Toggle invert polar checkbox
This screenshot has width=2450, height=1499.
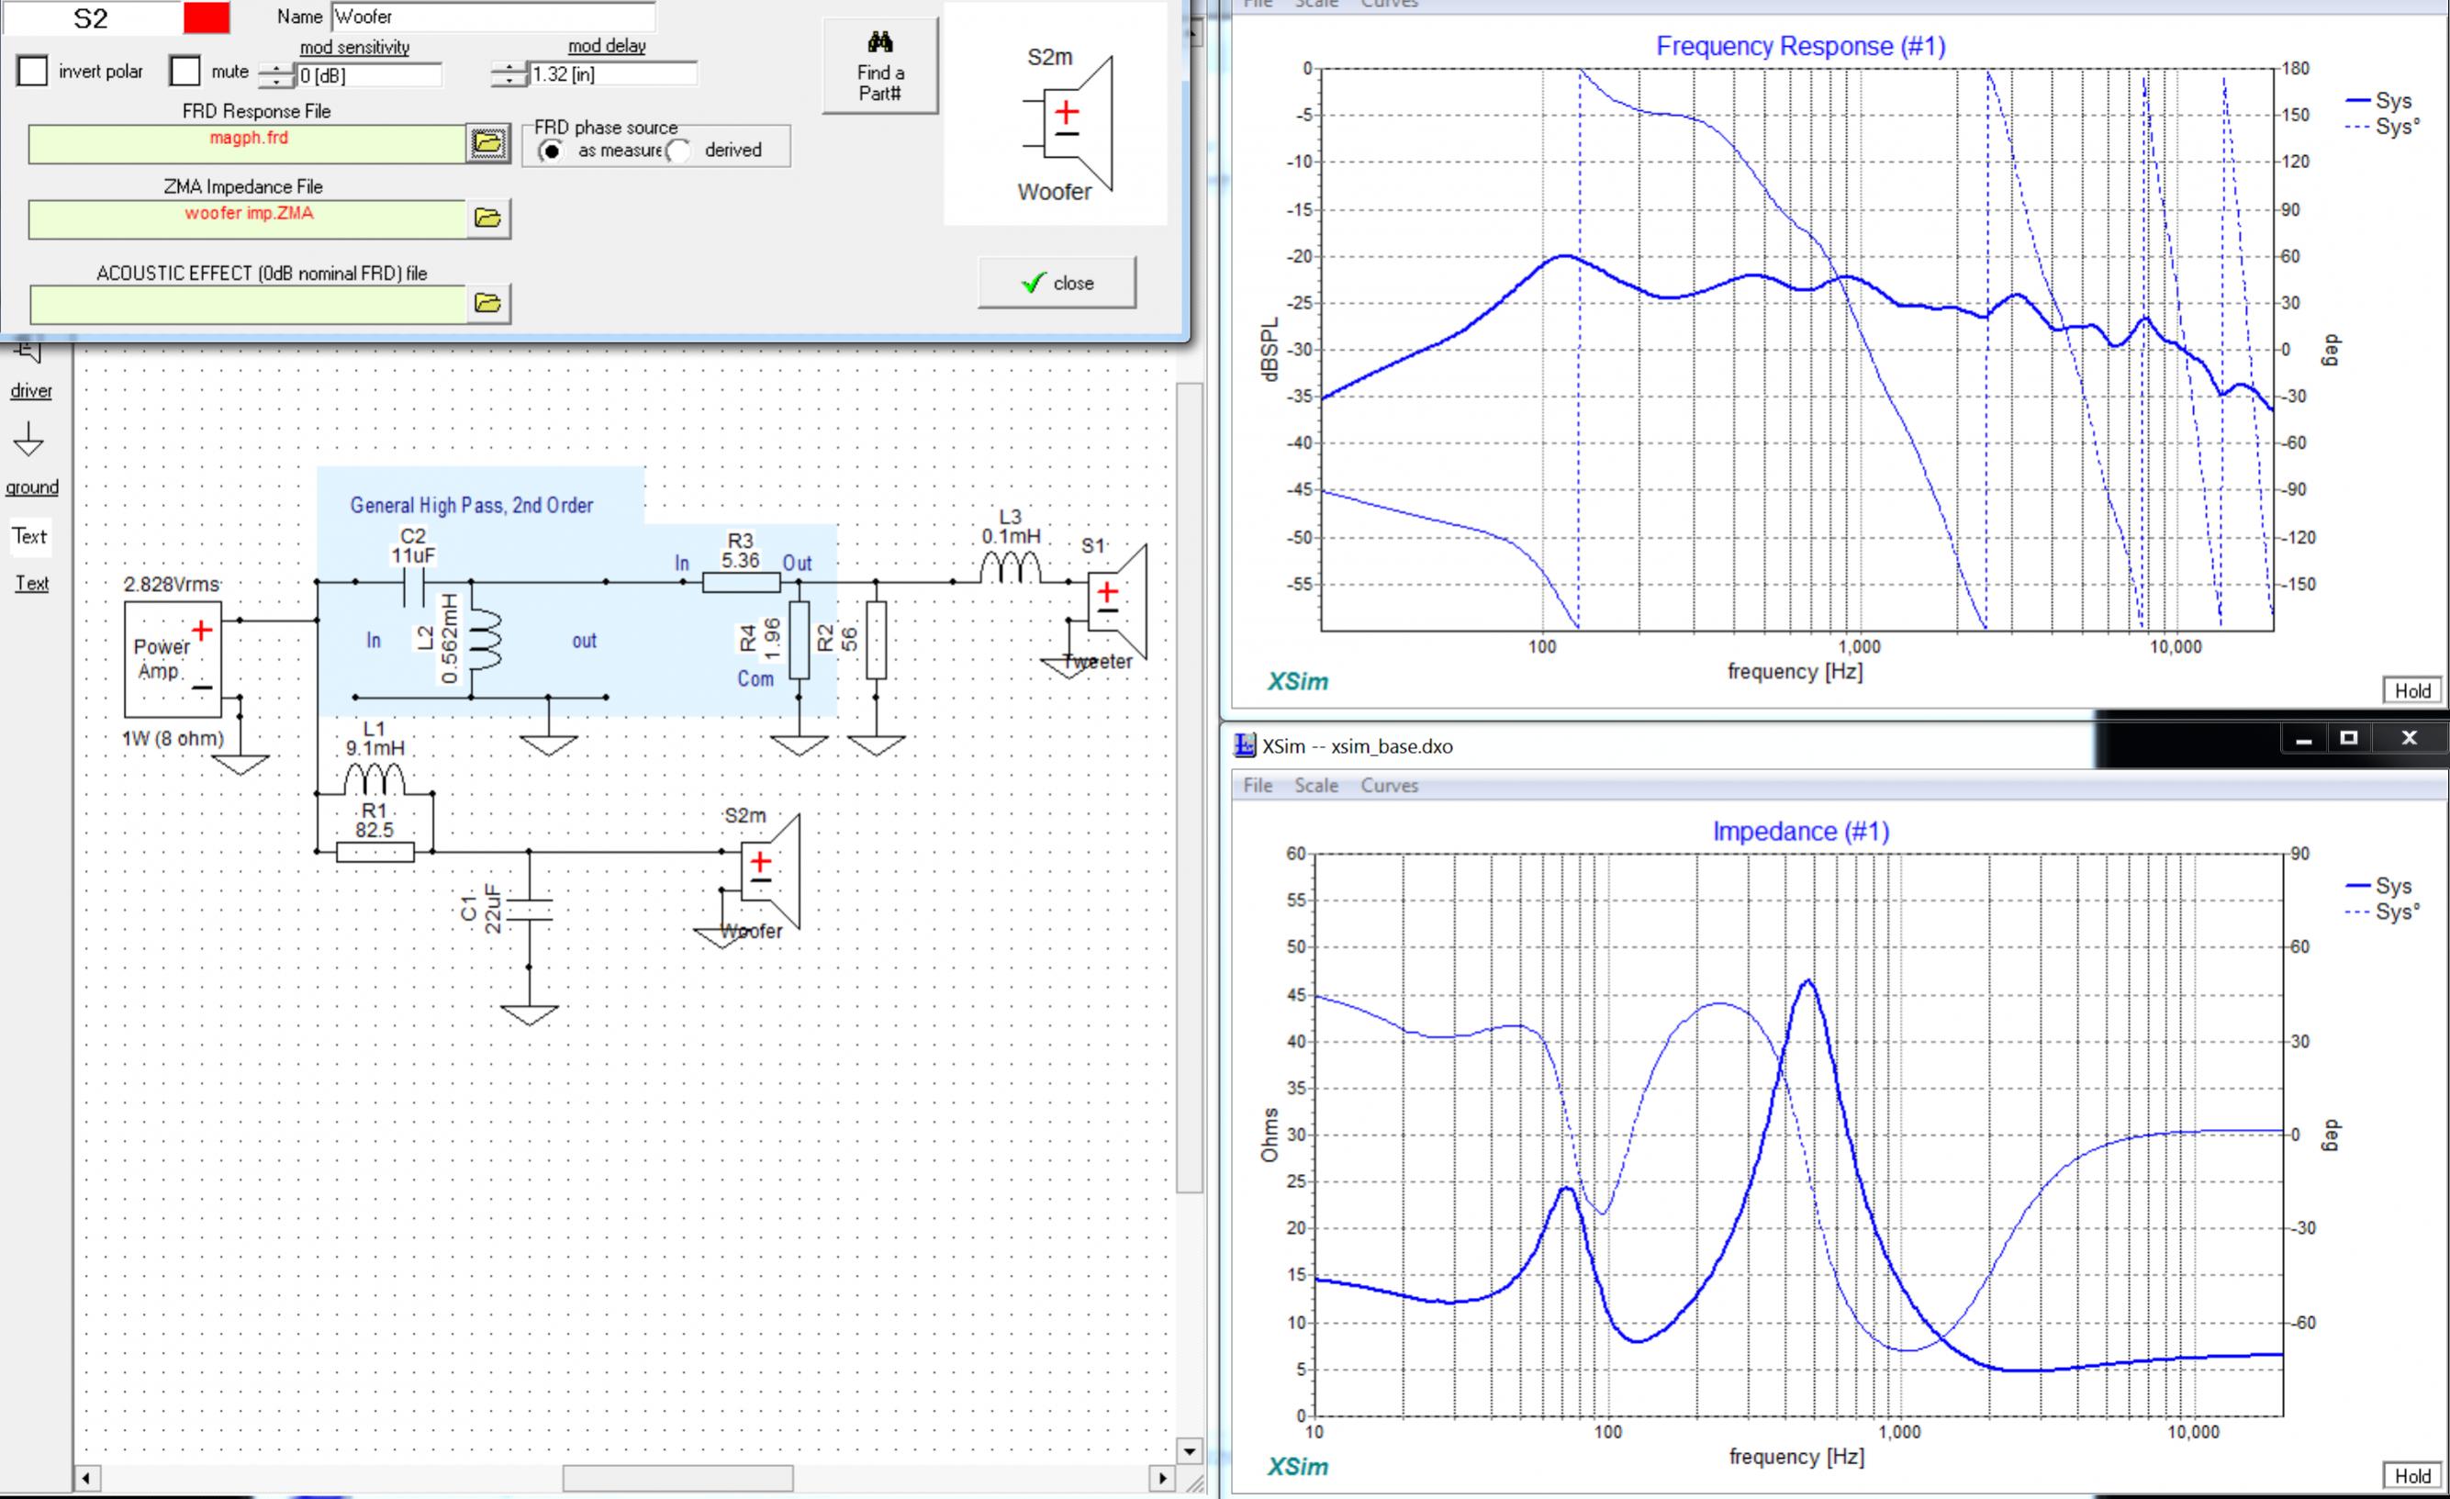33,72
